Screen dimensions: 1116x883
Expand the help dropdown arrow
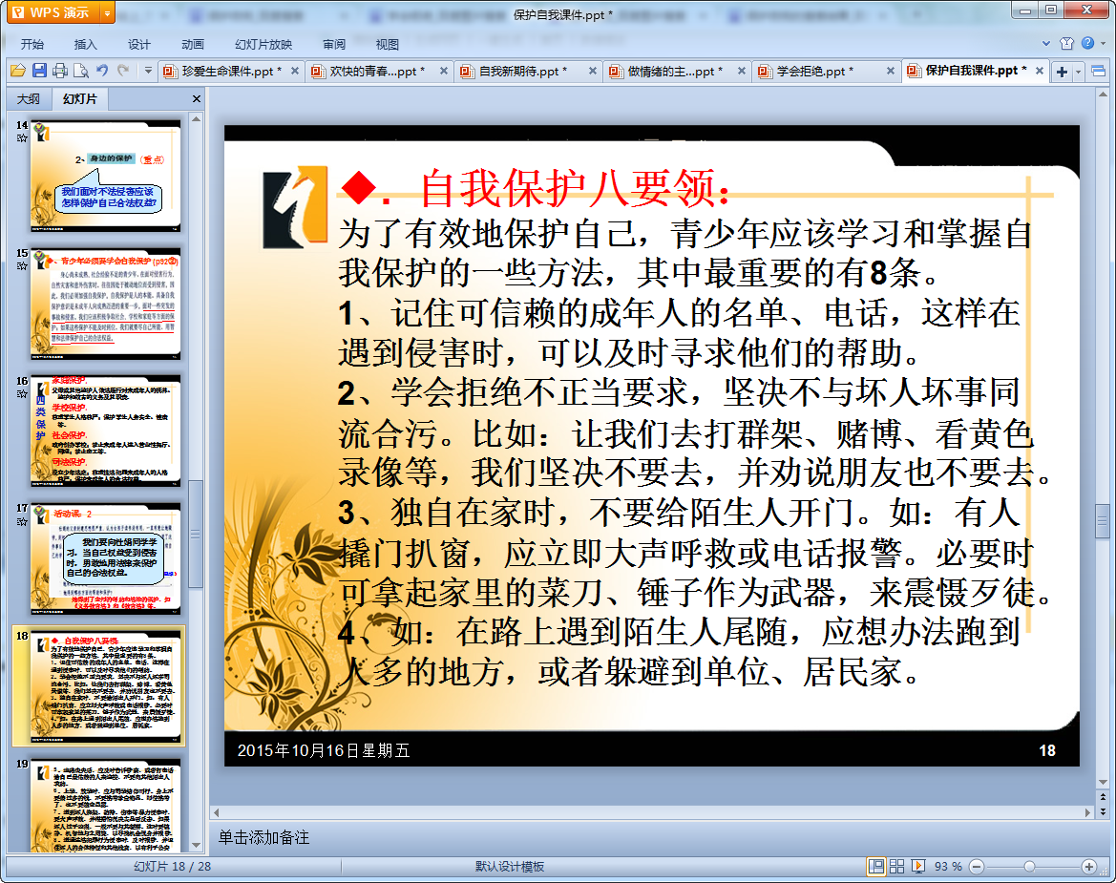[1104, 43]
